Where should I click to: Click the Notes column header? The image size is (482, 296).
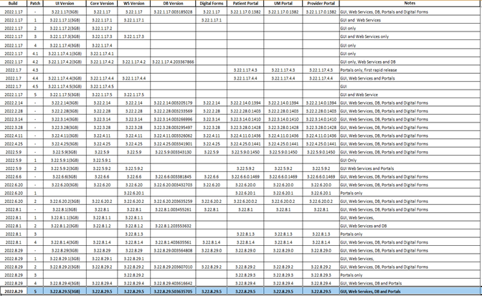[x=409, y=4]
